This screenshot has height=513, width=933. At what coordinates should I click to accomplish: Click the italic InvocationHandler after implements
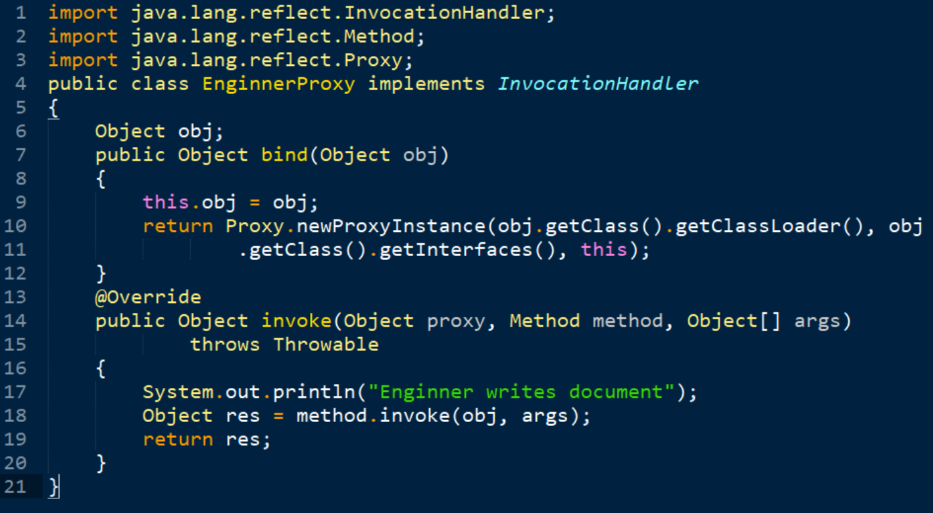point(597,84)
